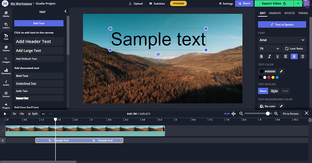Click the Add Text button

tap(39, 23)
